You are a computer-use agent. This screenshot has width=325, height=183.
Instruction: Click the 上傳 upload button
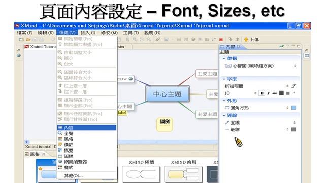[x=251, y=39]
